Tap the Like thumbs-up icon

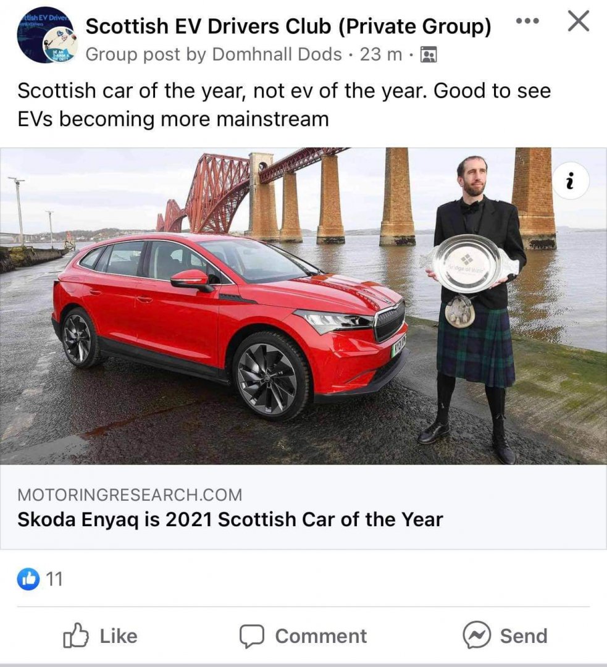pos(76,636)
